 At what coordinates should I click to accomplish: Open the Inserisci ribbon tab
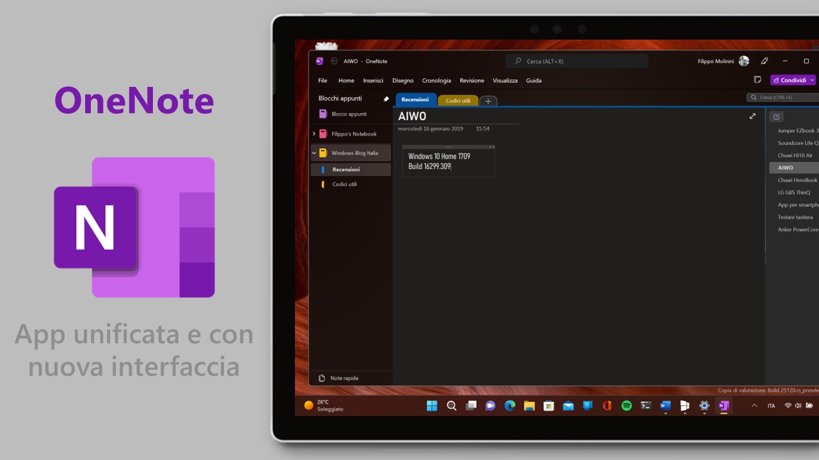[x=373, y=80]
